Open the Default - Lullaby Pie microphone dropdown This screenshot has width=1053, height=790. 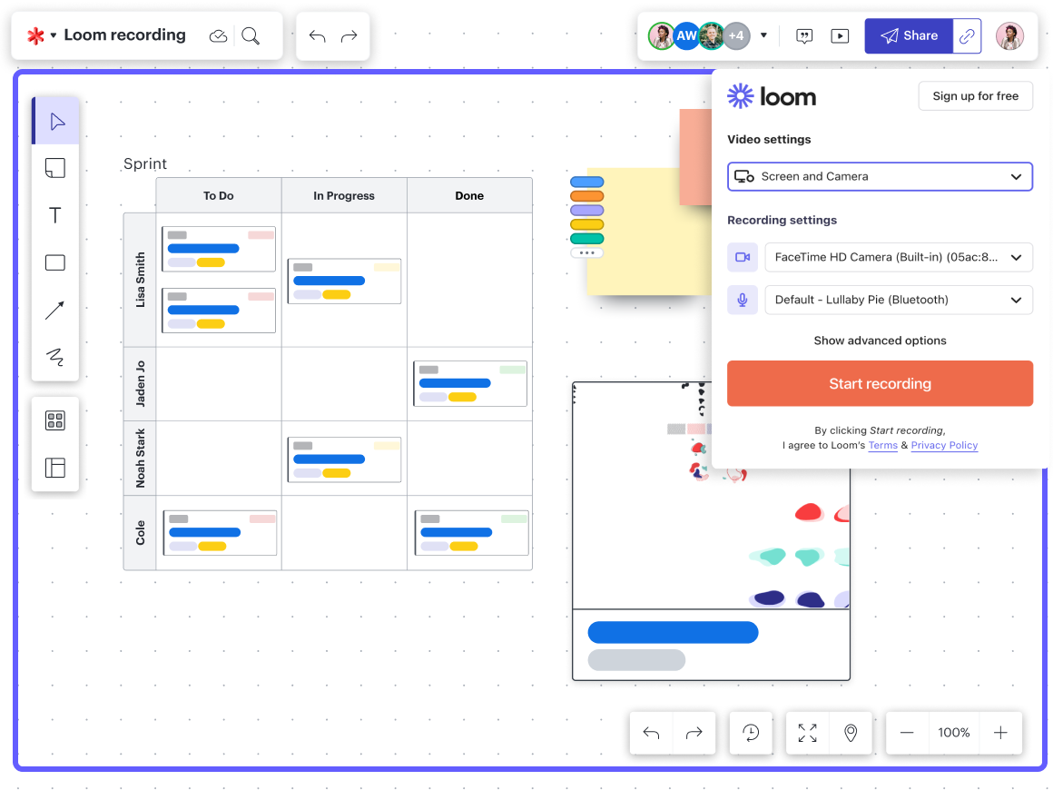pos(898,300)
